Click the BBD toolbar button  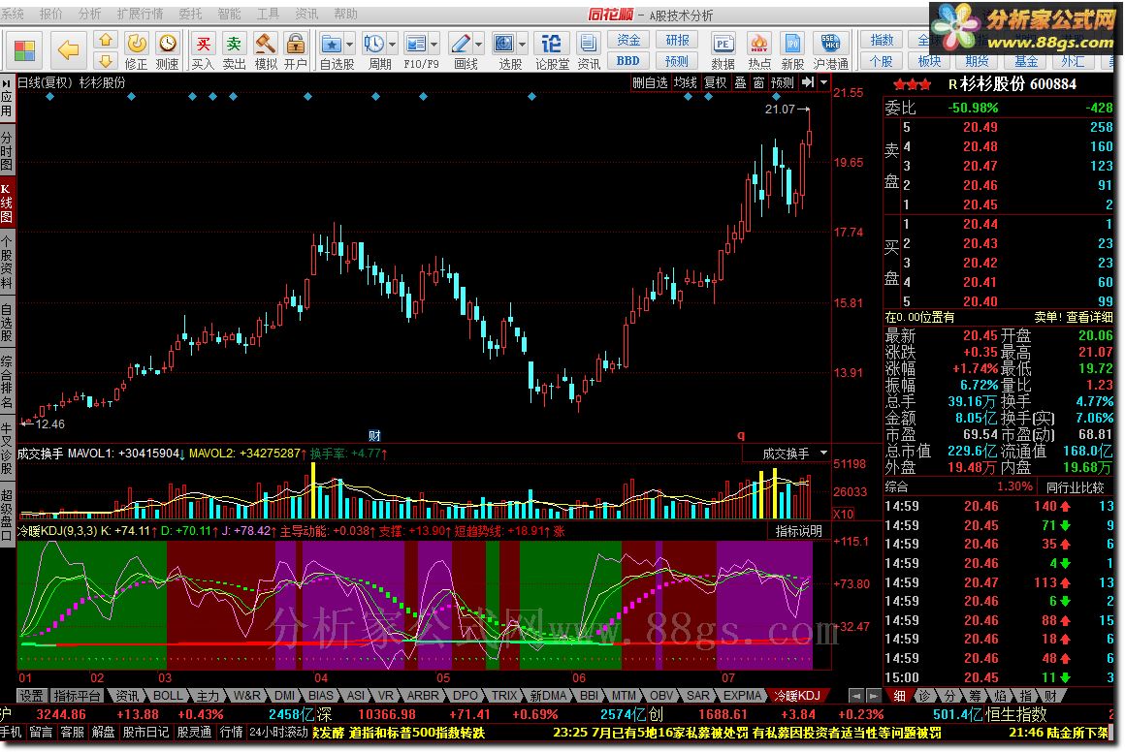pos(628,61)
